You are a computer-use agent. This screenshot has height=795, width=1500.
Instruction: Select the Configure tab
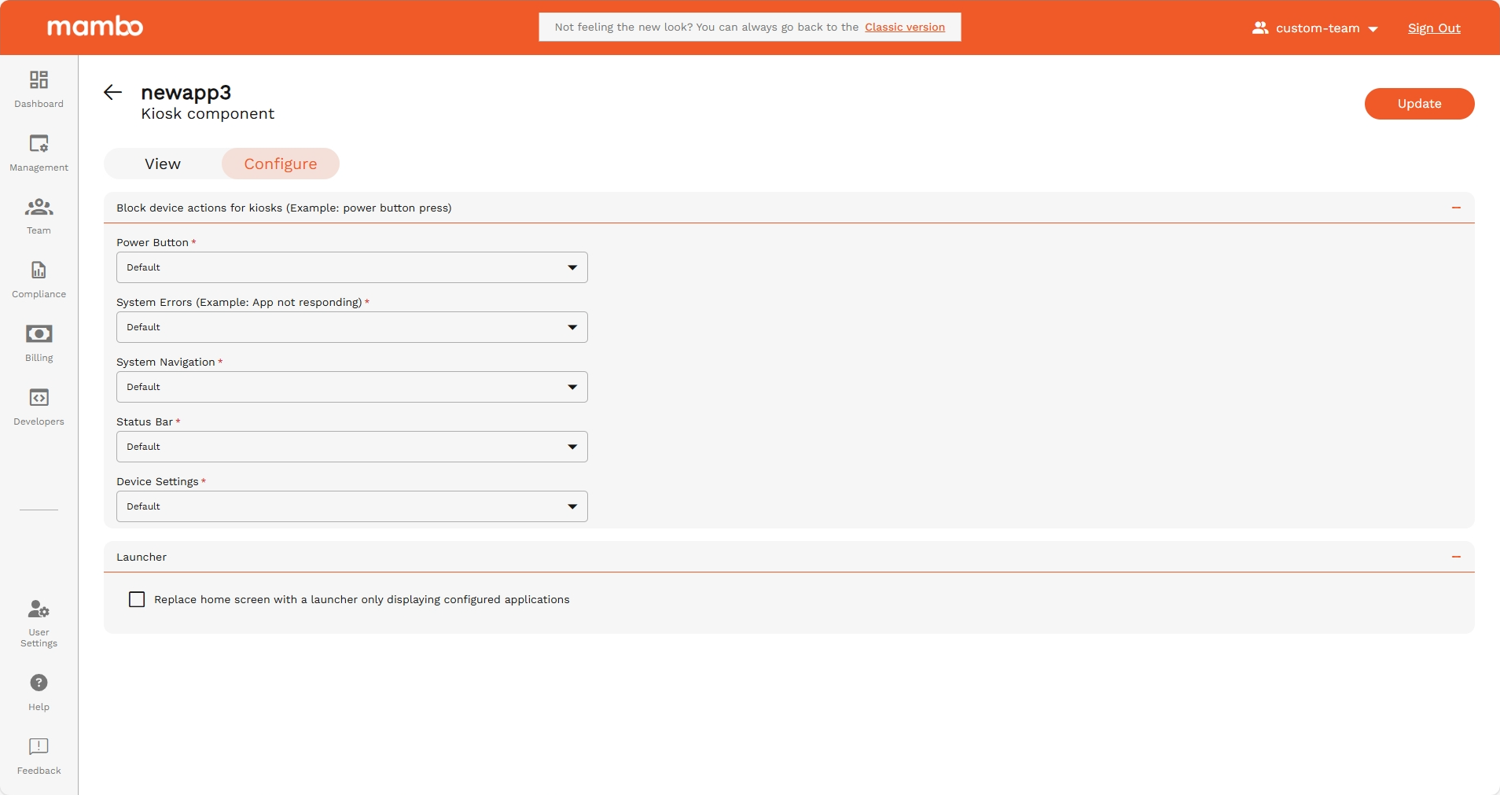[x=281, y=164]
